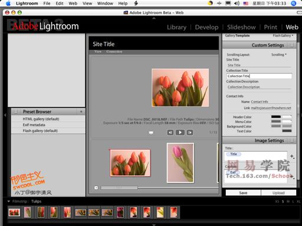This screenshot has height=226, width=302.
Task: Open the script menu icon next to Help
Action: 136,4
